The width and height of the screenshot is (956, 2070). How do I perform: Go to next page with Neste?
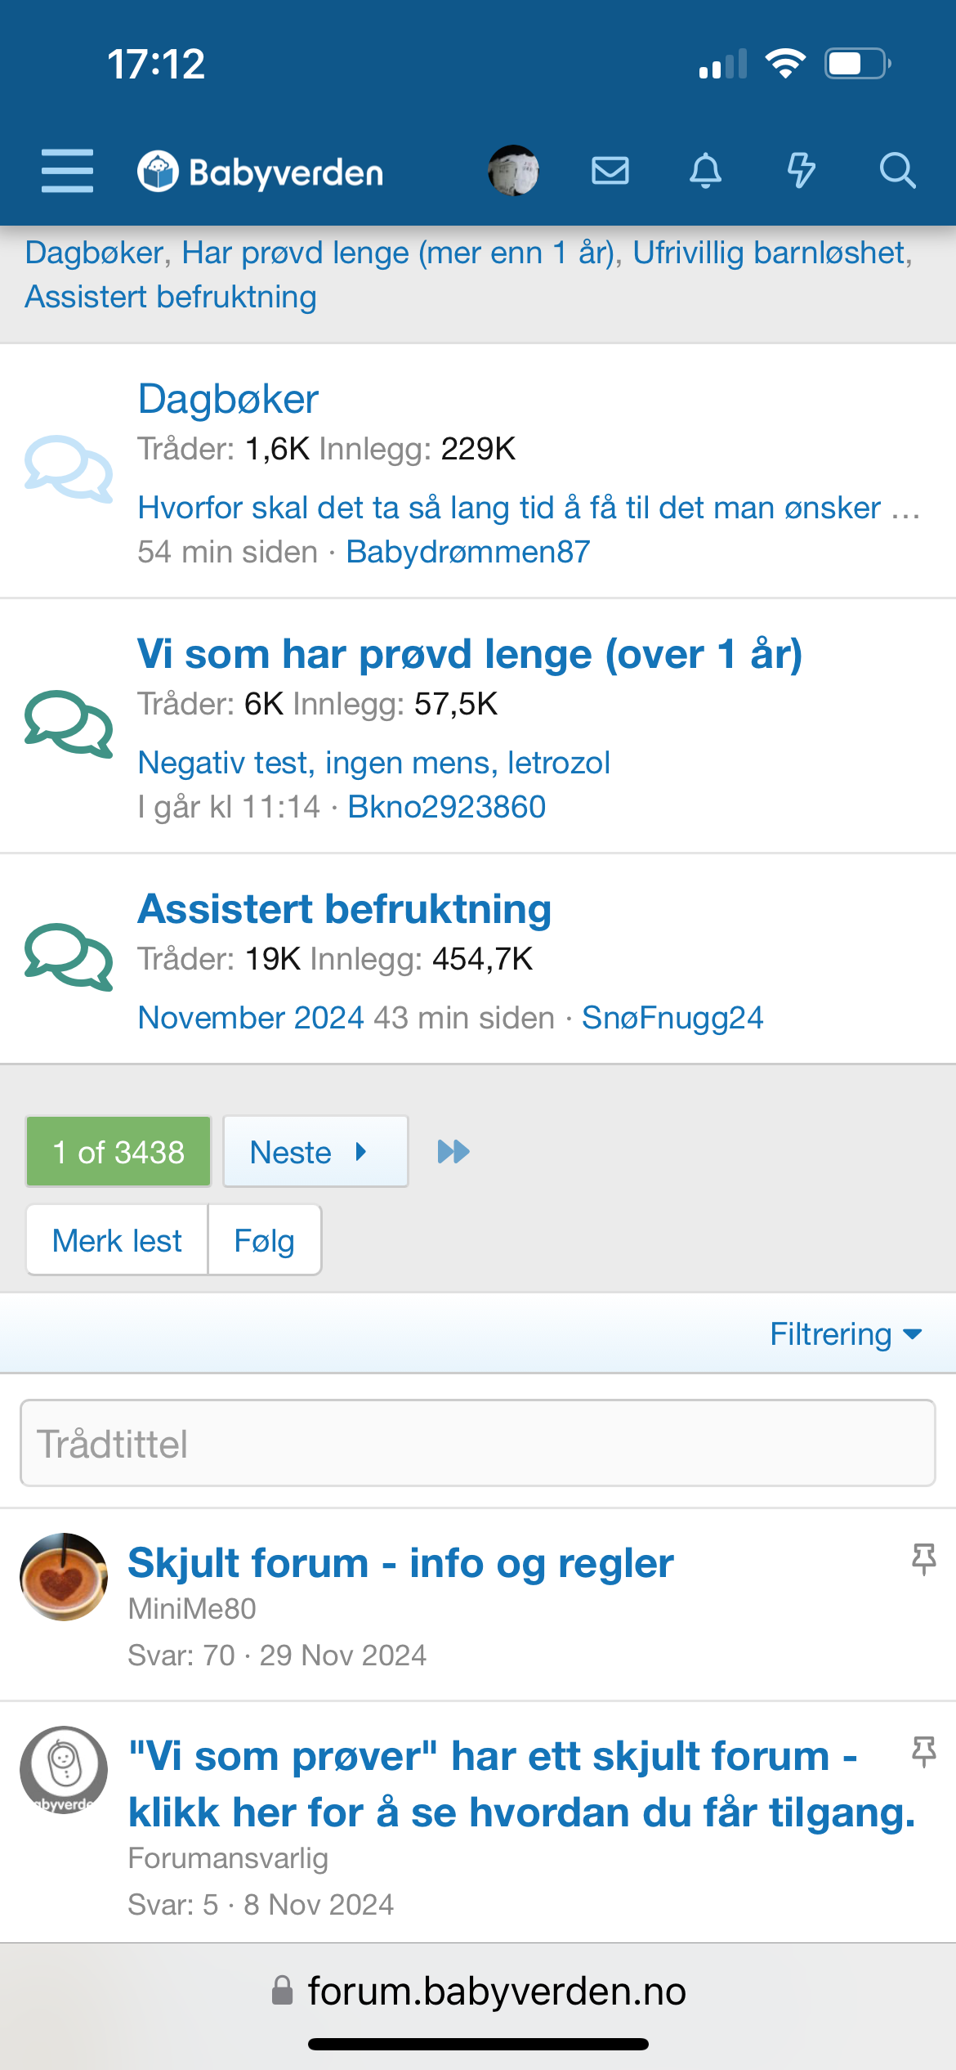pos(315,1152)
